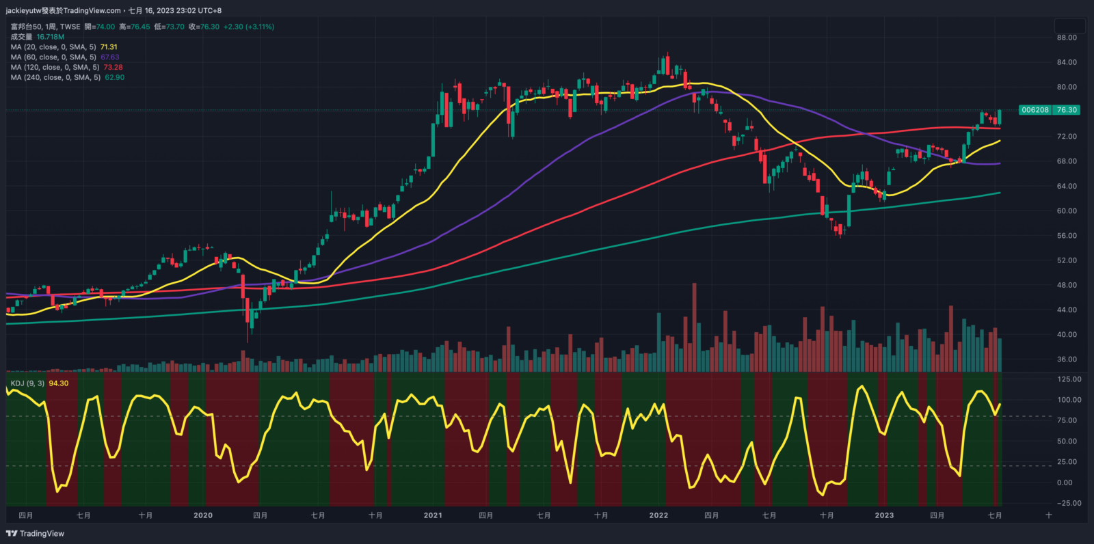Click the plus icon on time axis
Screen dimensions: 1094x544
(1048, 515)
